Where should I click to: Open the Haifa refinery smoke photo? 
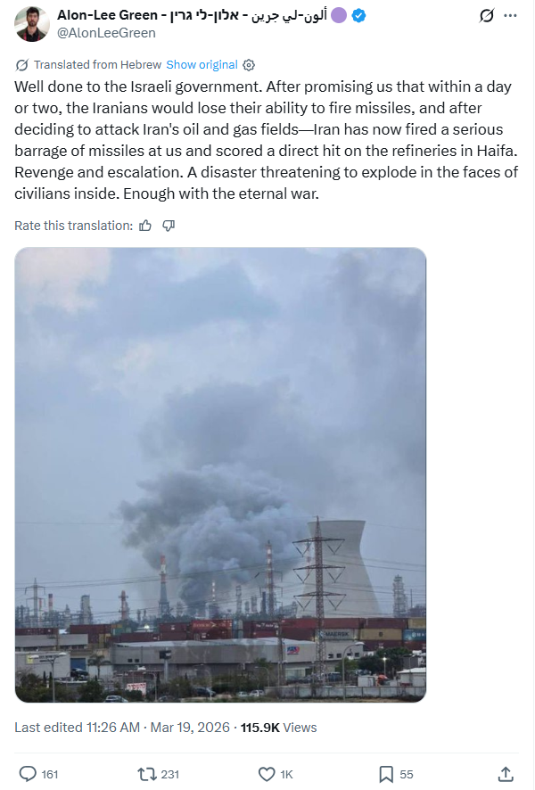click(x=220, y=474)
